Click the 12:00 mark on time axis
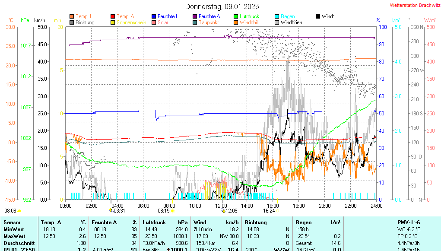 pyautogui.click(x=221, y=206)
